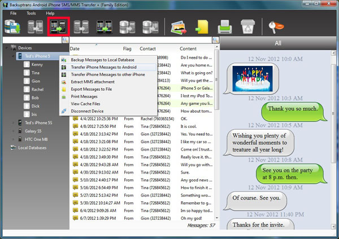Click message icon of 4/4/2012 10:25:36 PM row
This screenshot has width=339, height=239.
point(75,118)
